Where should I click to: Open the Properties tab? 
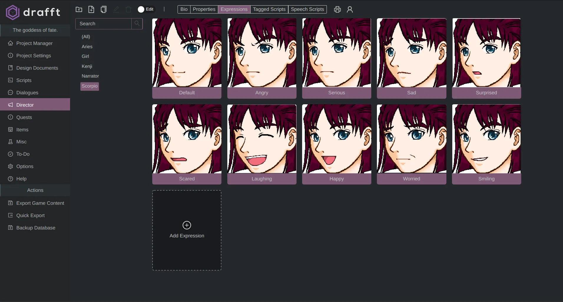204,9
